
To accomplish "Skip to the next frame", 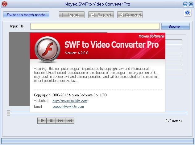I will pos(70,121).
